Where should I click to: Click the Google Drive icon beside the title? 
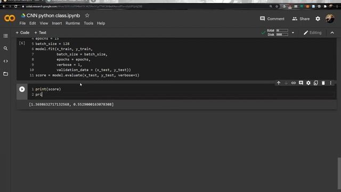point(23,15)
